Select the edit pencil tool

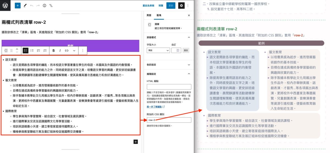25,5
